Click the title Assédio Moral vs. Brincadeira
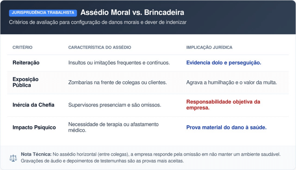Image resolution: width=296 pixels, height=170 pixels. pos(132,13)
